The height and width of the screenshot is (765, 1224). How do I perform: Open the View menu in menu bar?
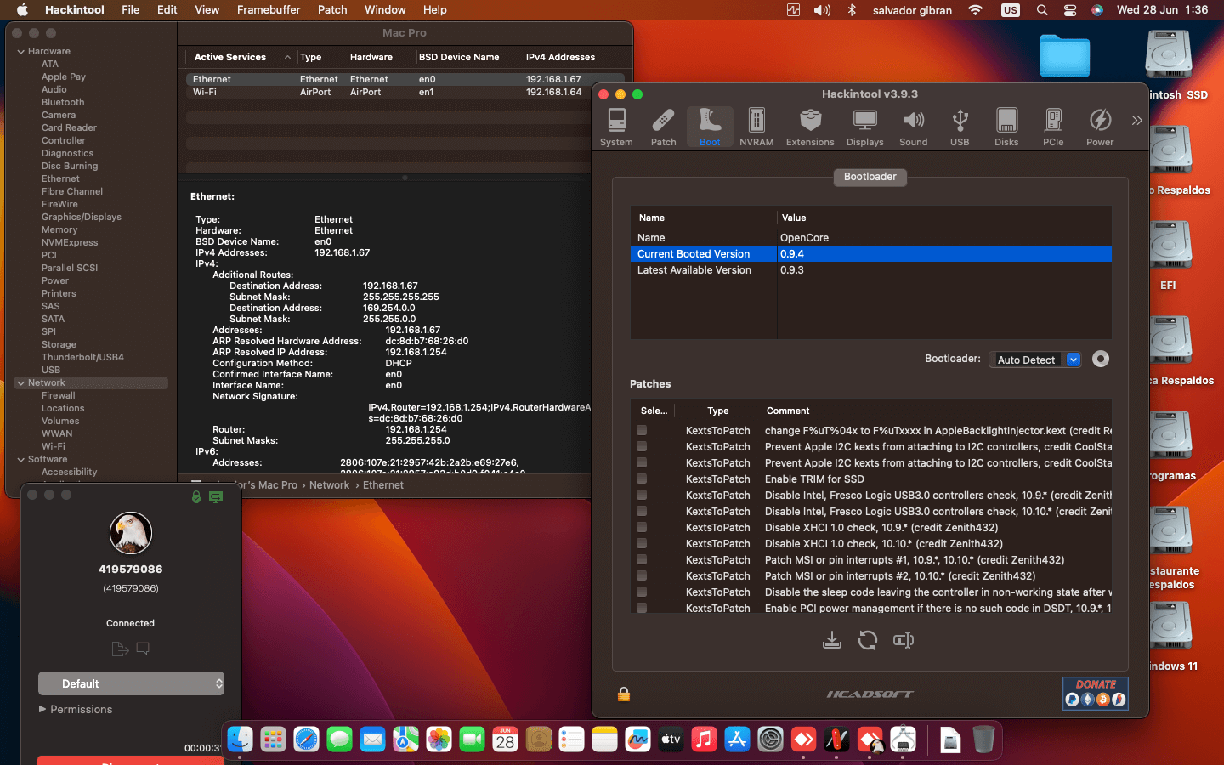tap(207, 10)
